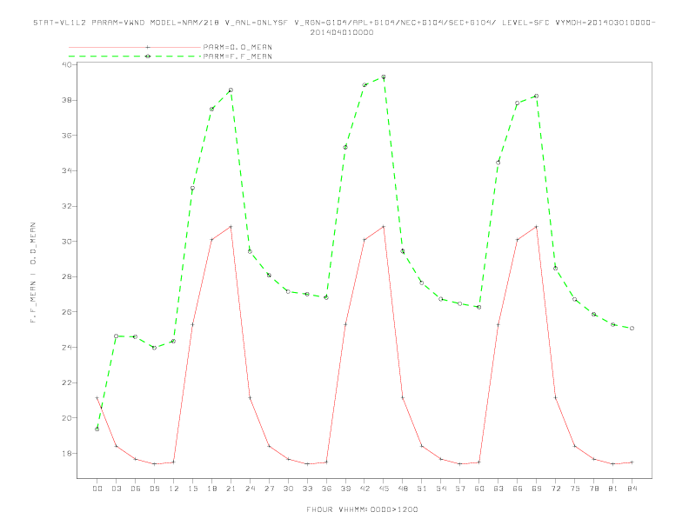Click x-axis tick label 48

[x=403, y=489]
